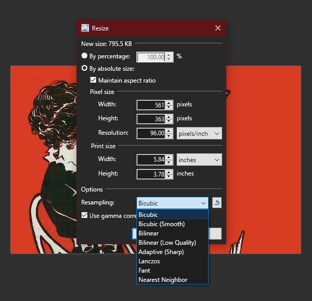Click the Resolution value field

151,133
